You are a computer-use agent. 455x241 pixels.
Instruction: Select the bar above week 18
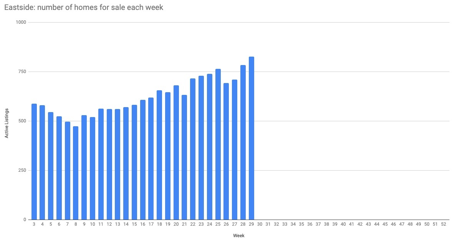click(x=159, y=155)
